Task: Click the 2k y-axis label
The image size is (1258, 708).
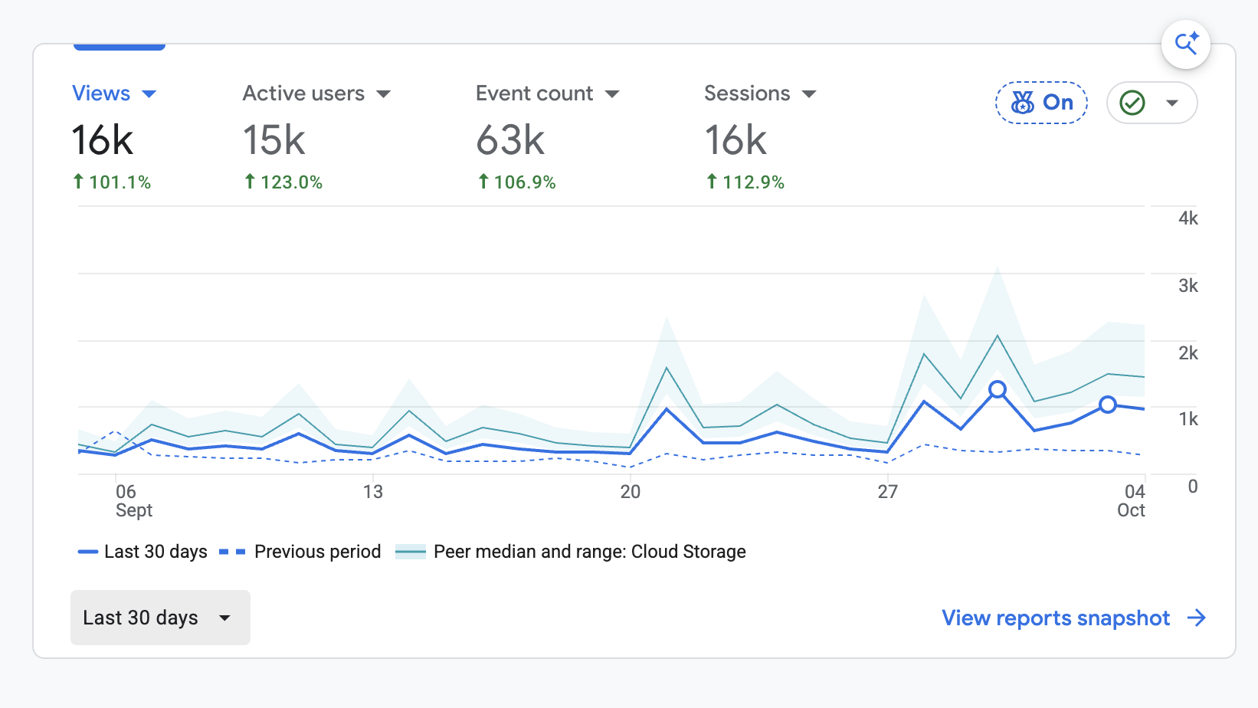Action: [x=1188, y=353]
